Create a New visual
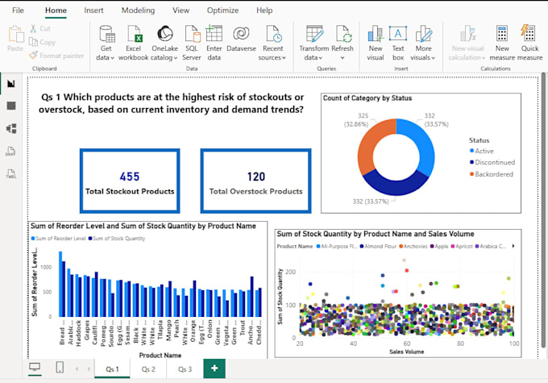The image size is (548, 383). [376, 43]
